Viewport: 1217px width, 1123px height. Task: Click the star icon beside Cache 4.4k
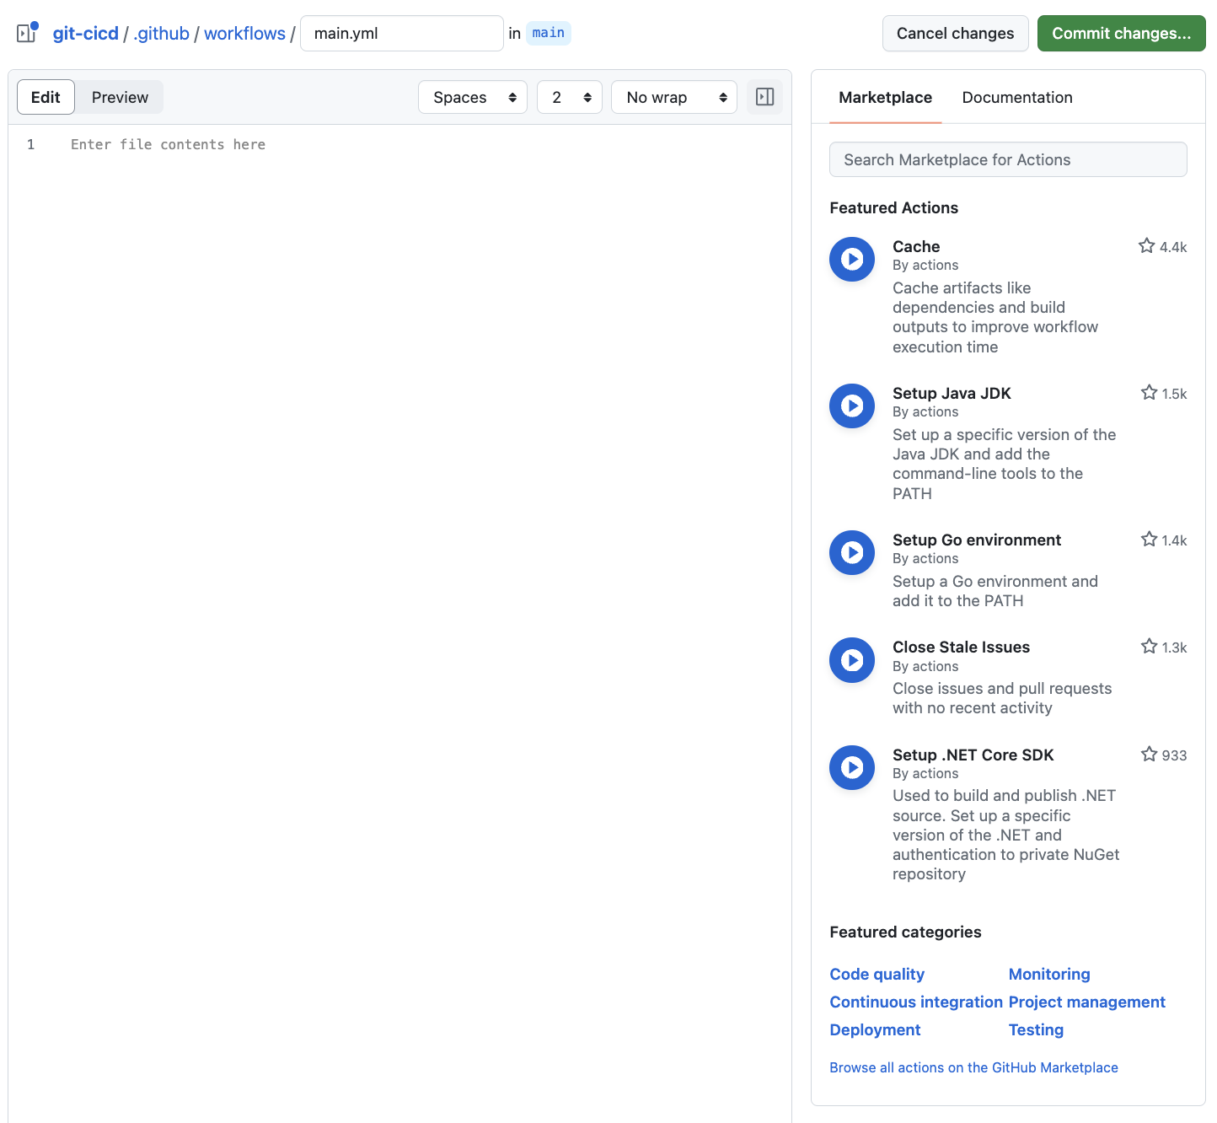coord(1146,245)
